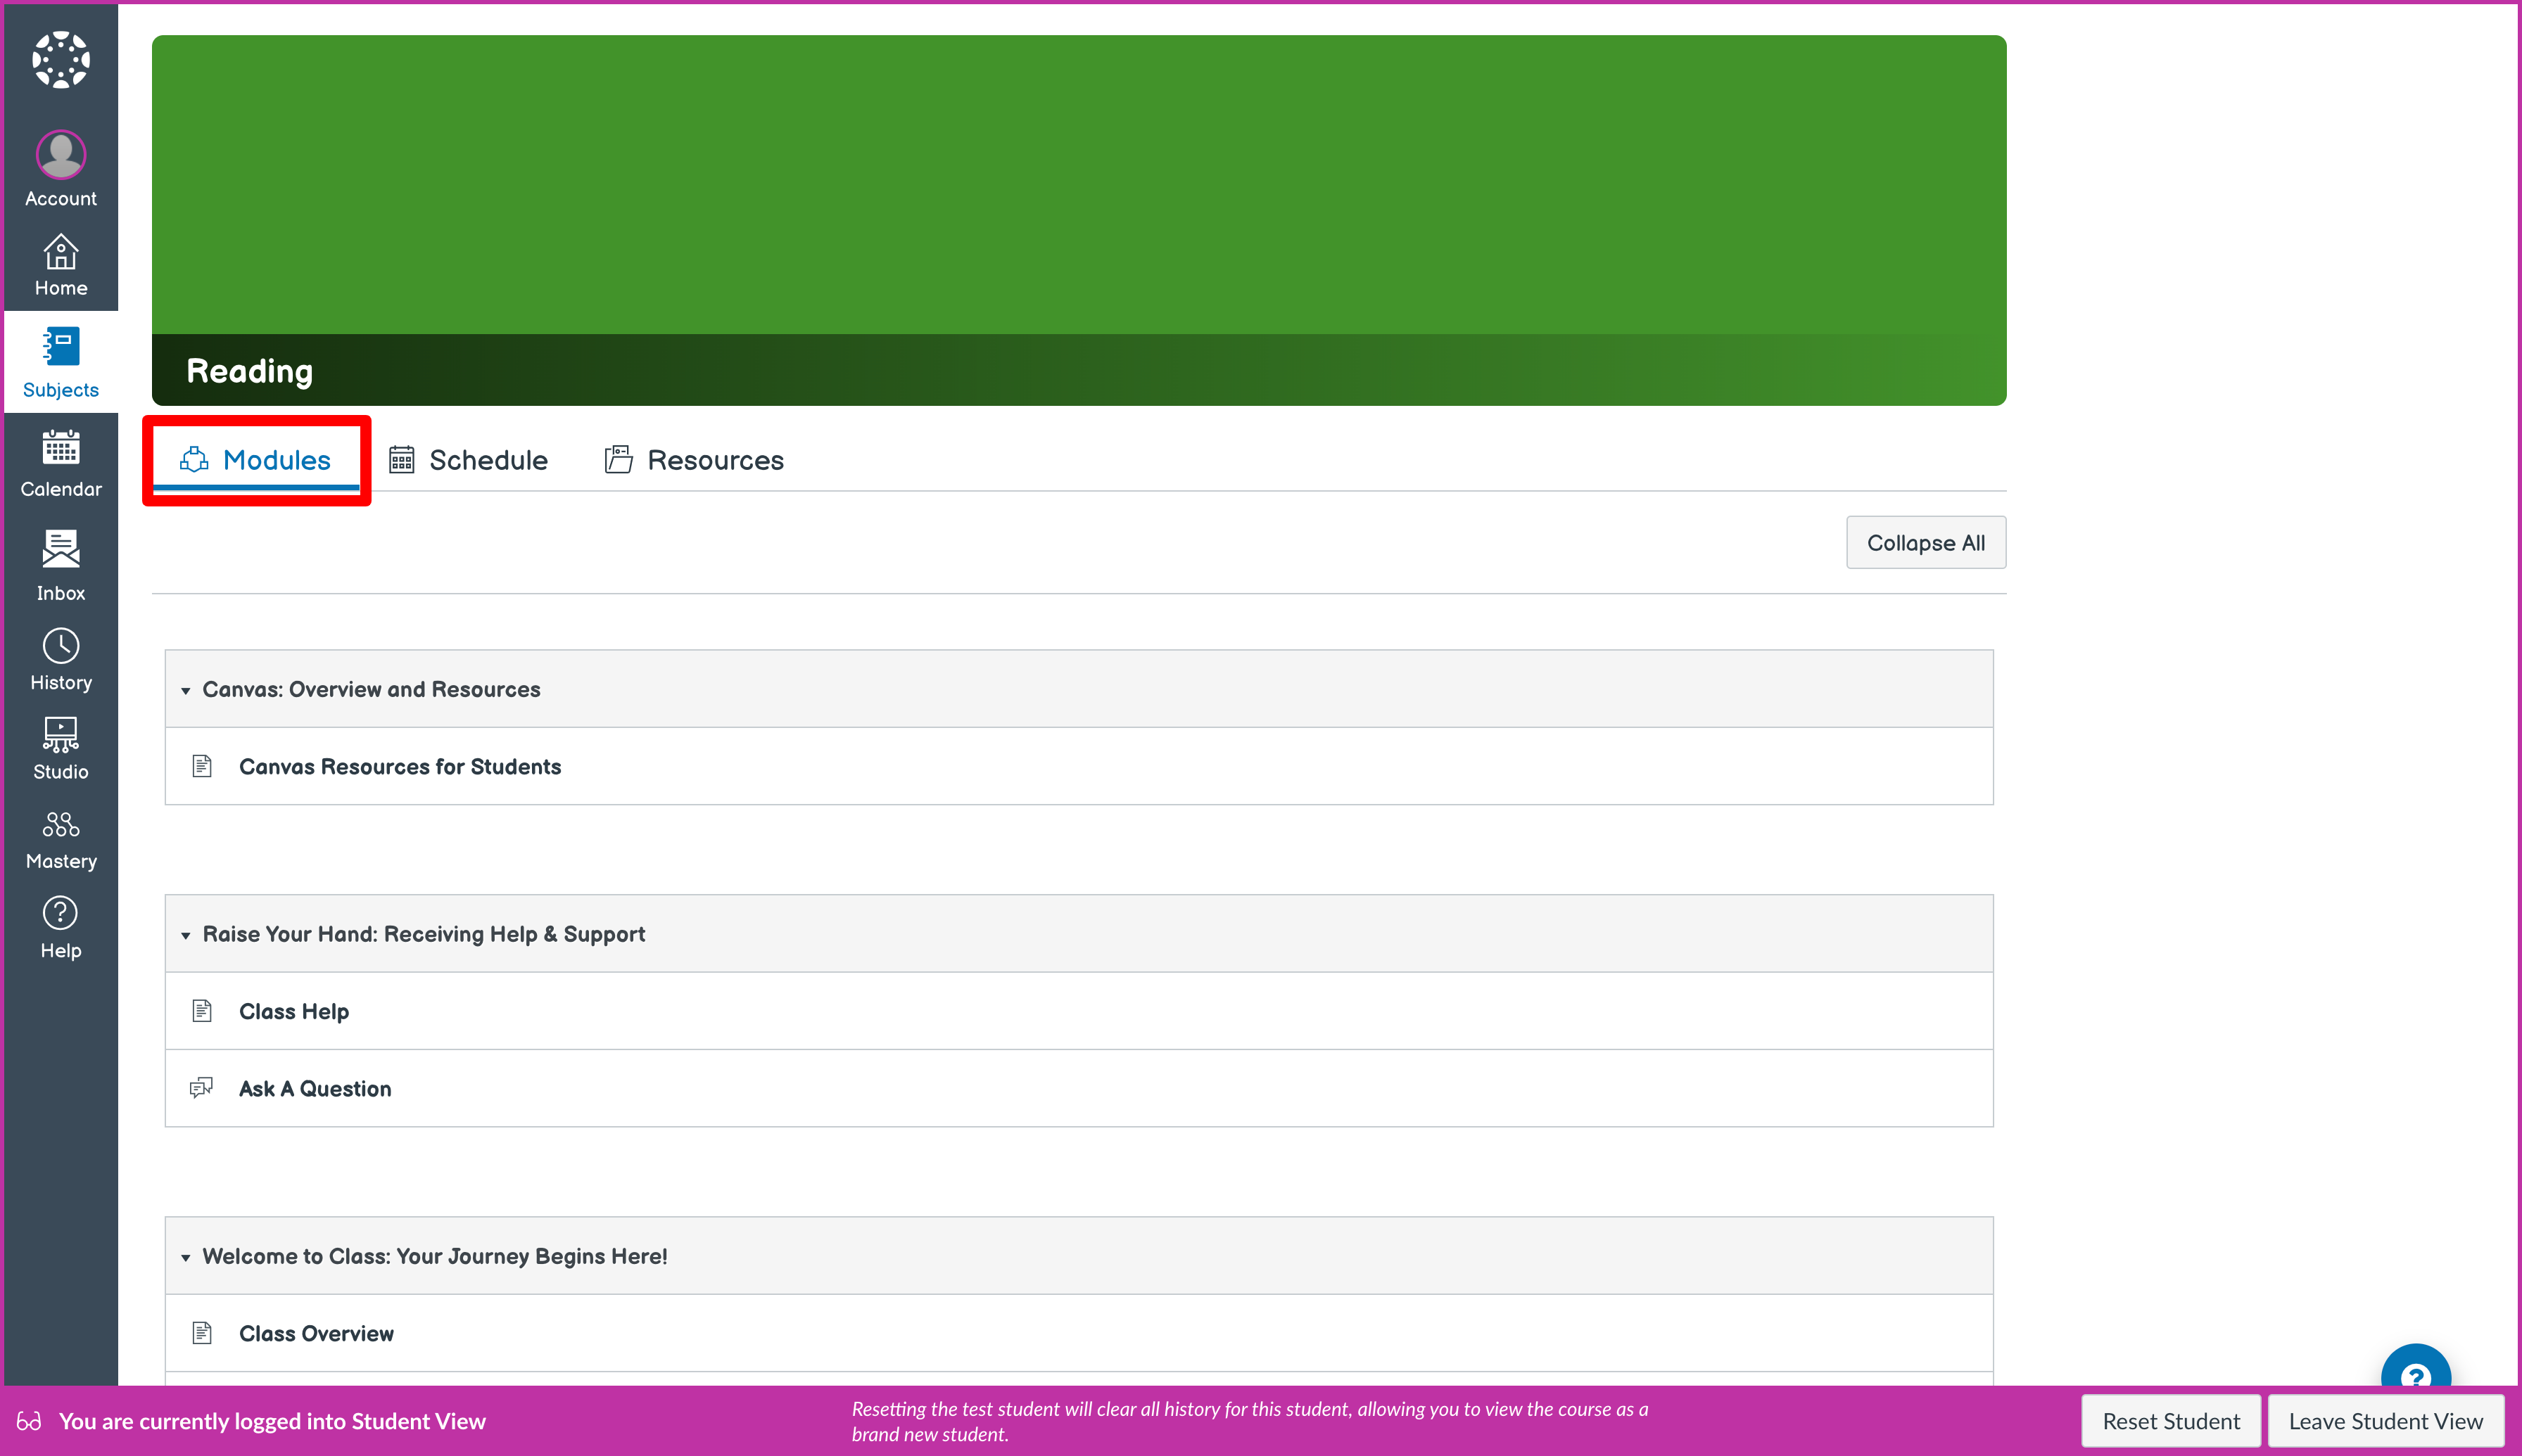Viewport: 2522px width, 1456px height.
Task: Collapse Raise Your Hand module arrow
Action: click(x=185, y=935)
